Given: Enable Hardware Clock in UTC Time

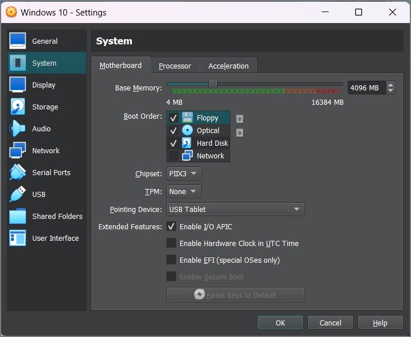Looking at the screenshot, I should 171,243.
